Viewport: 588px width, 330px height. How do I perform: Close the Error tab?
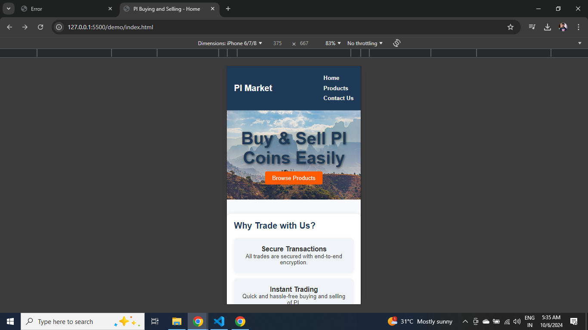tap(110, 9)
